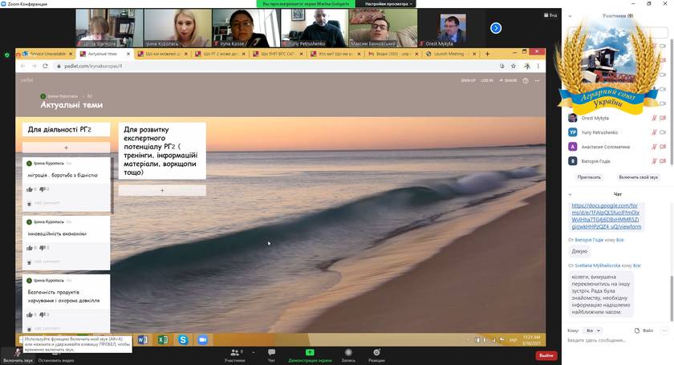Open Zoom icon in the shared taskbar
The width and height of the screenshot is (674, 365).
coord(203,339)
